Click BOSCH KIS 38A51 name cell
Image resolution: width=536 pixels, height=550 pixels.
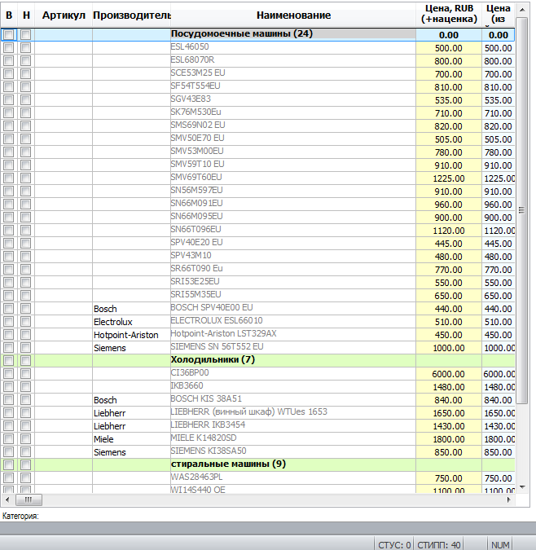(293, 399)
